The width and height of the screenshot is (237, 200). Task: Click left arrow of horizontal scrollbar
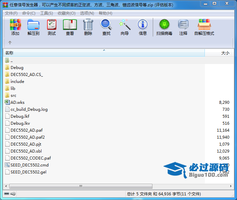[x=6, y=186]
